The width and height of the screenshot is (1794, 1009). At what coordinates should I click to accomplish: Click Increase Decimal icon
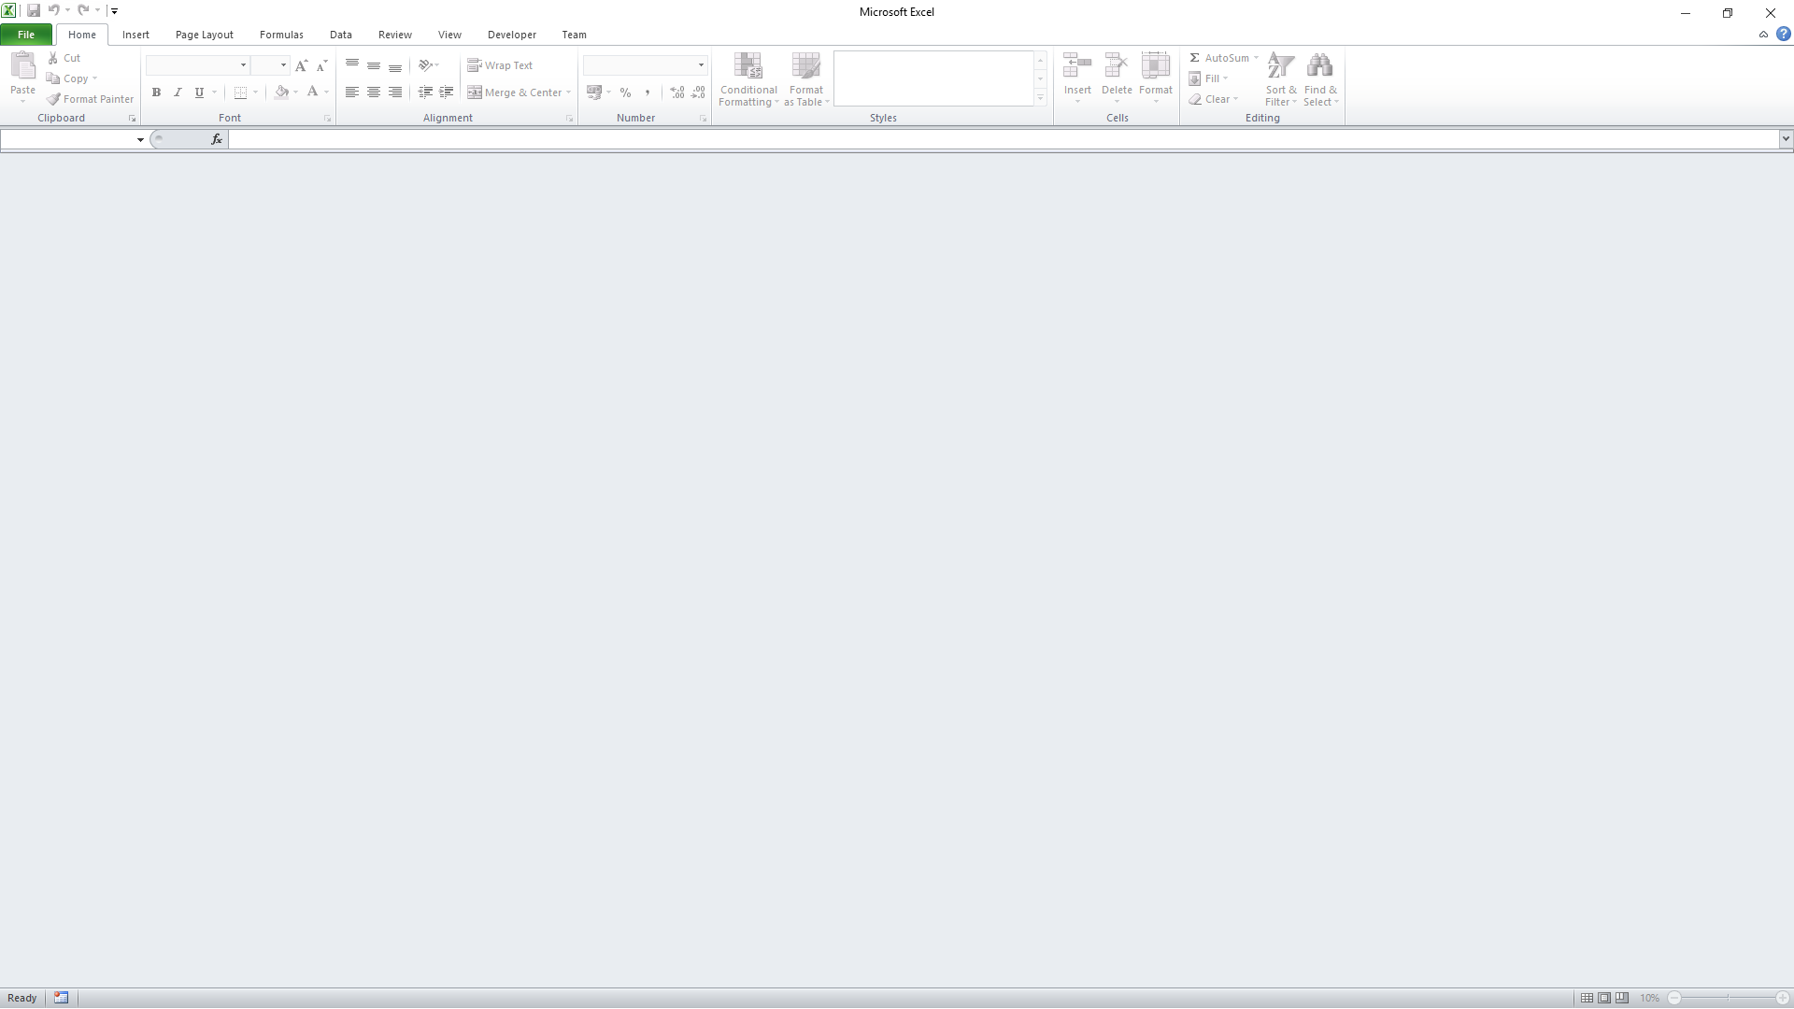(677, 92)
